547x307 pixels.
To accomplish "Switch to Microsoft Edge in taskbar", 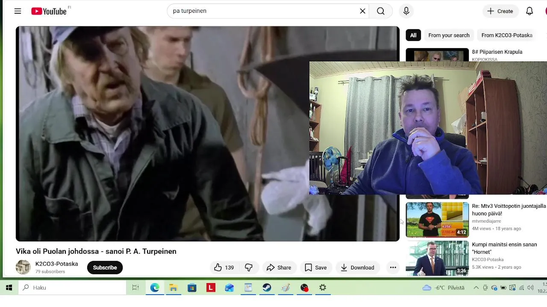I will click(x=155, y=288).
